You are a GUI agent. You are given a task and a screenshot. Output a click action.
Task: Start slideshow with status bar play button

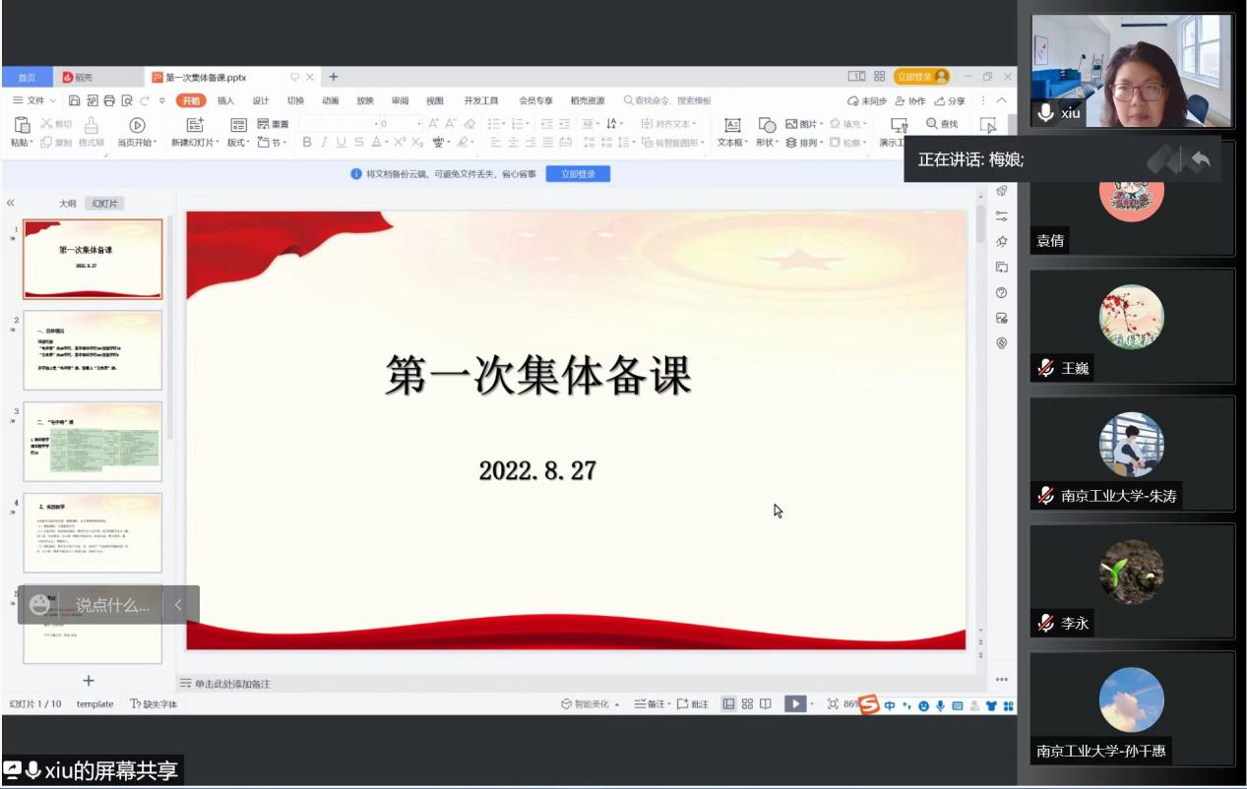pyautogui.click(x=793, y=704)
